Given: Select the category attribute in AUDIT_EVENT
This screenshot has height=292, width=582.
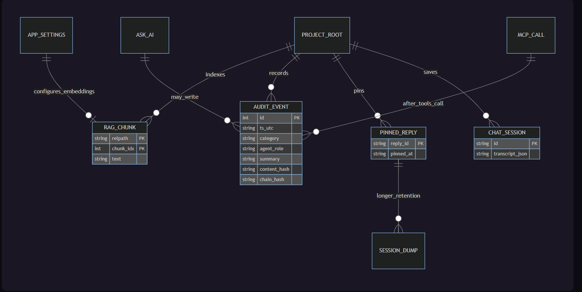Looking at the screenshot, I should 274,138.
